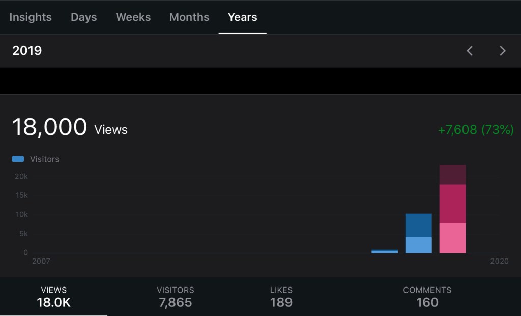
Task: Show the Comments 160 stat
Action: (x=427, y=297)
